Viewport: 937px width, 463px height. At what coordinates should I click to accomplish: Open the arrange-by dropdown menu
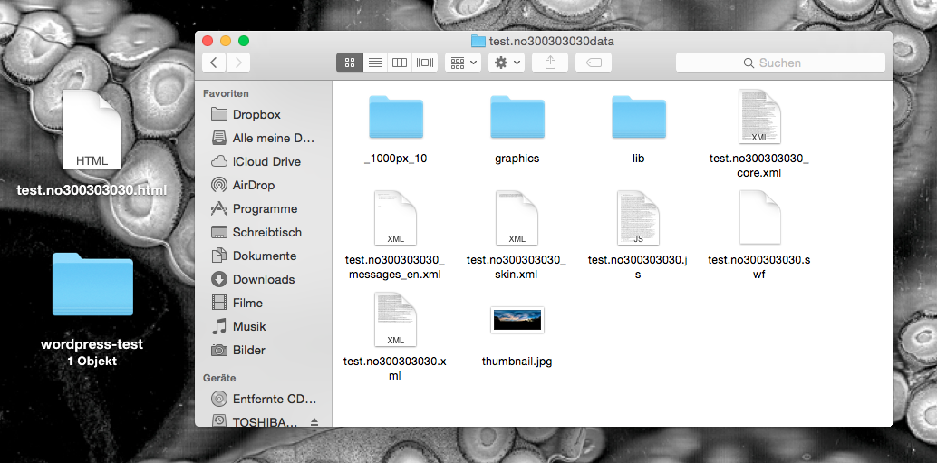tap(462, 63)
